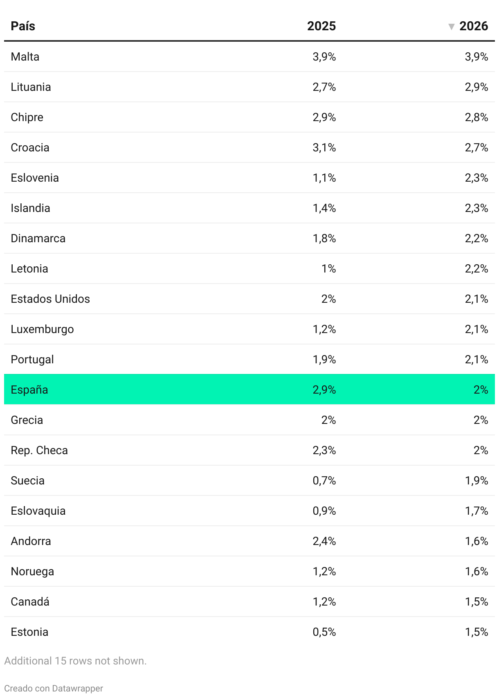Image resolution: width=499 pixels, height=698 pixels.
Task: Click the sort arrow beside 2026
Action: click(x=451, y=27)
